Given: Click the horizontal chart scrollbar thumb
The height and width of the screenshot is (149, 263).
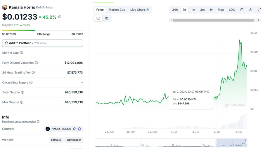Looking at the screenshot, I should click(213, 20).
